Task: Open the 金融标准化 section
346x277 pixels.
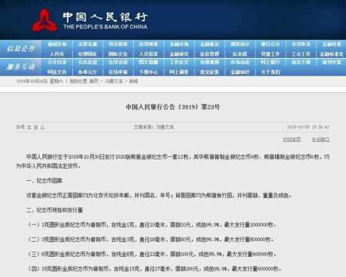Action: [x=332, y=54]
